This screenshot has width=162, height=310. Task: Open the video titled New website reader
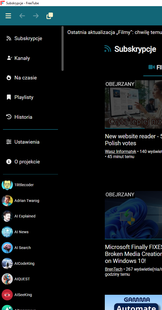[133, 139]
